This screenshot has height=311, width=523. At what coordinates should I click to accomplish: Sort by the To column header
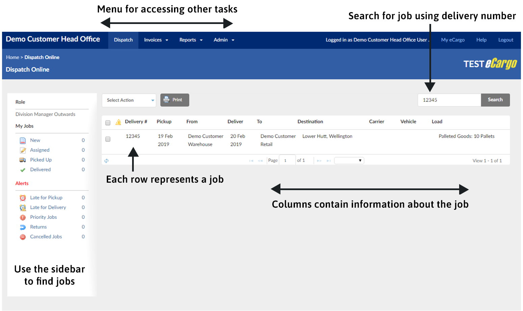tap(259, 122)
